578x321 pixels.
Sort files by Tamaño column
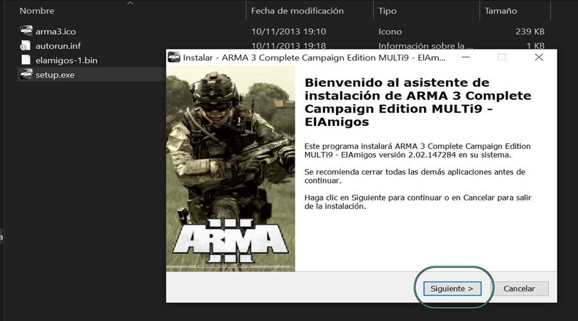coord(500,11)
